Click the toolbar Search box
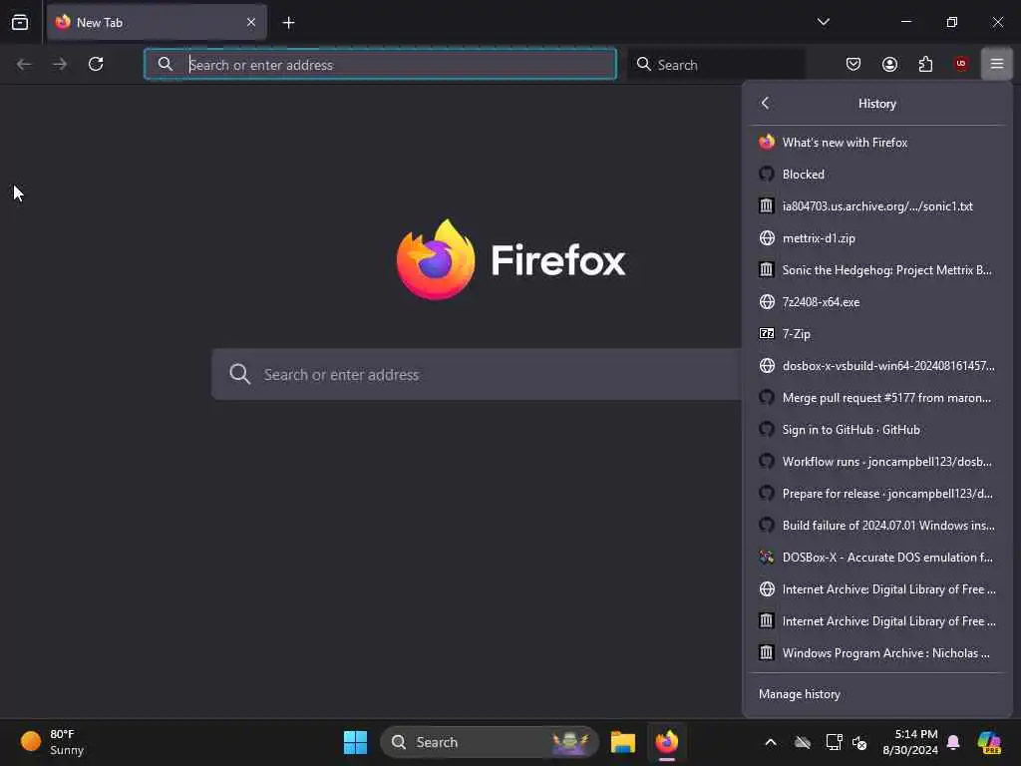 click(x=716, y=64)
